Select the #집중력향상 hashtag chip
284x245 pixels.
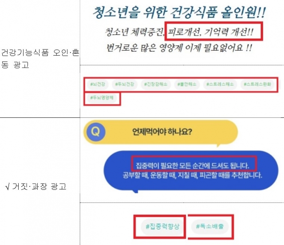tap(162, 226)
